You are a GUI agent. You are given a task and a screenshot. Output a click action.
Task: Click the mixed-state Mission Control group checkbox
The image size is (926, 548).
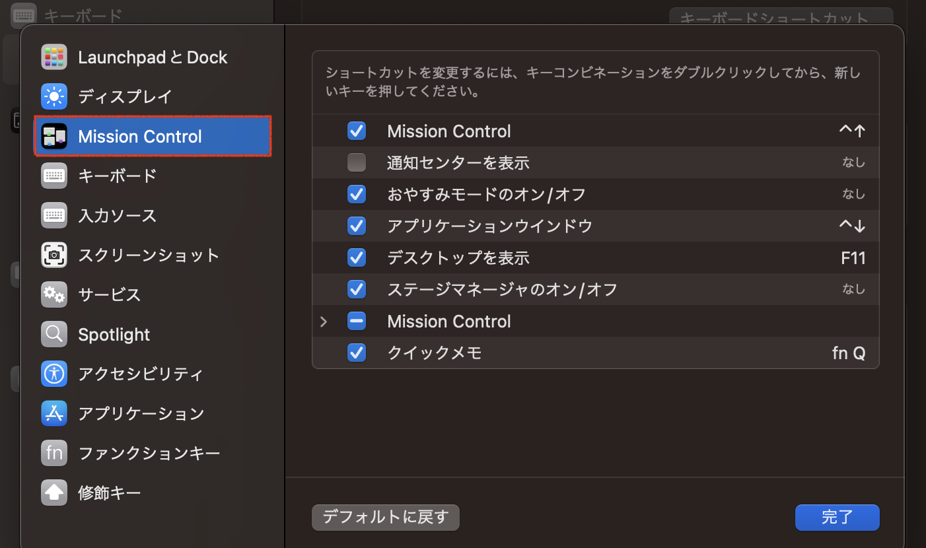coord(357,322)
